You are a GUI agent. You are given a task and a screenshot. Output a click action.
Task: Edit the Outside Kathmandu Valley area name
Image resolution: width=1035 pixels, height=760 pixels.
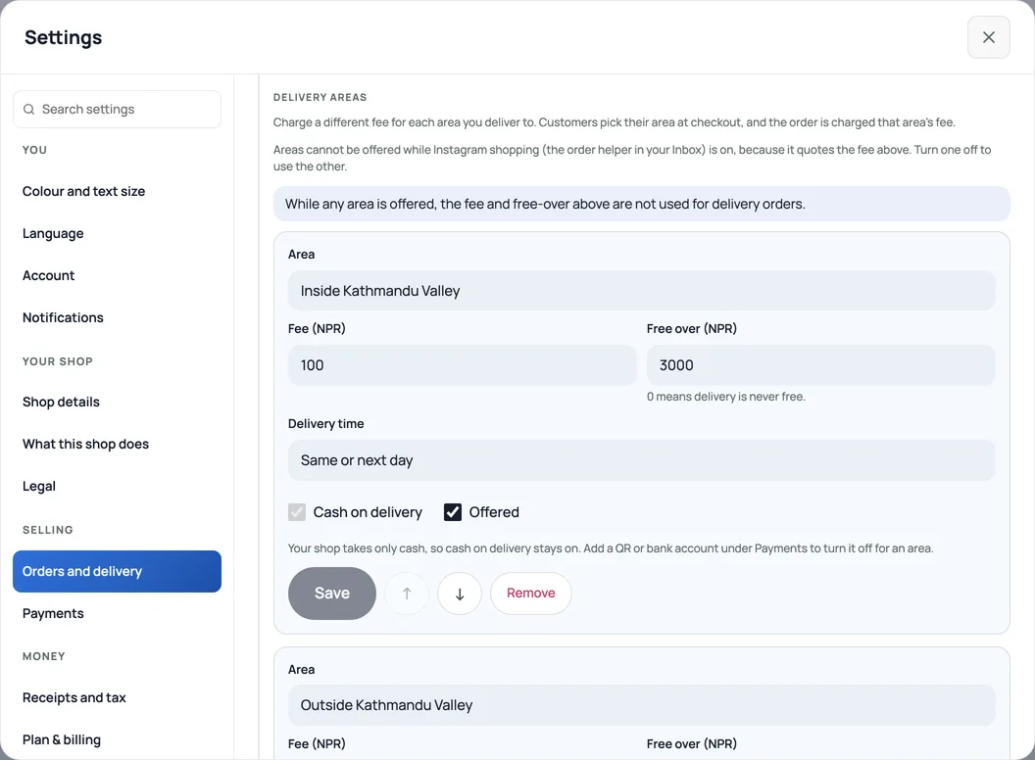pyautogui.click(x=642, y=705)
